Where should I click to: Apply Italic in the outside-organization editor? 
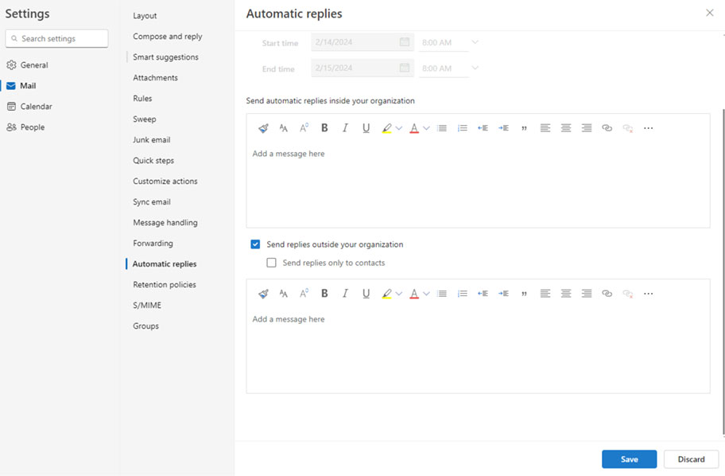[345, 293]
